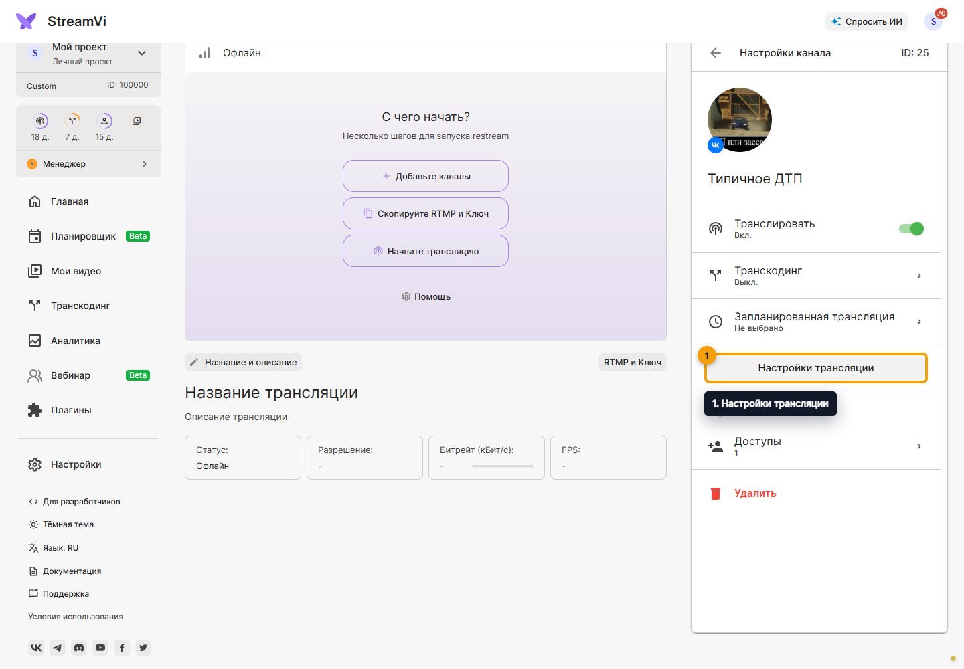Click the user quota icon showing 15 д.
Viewport: 964px width, 669px height.
coord(104,121)
